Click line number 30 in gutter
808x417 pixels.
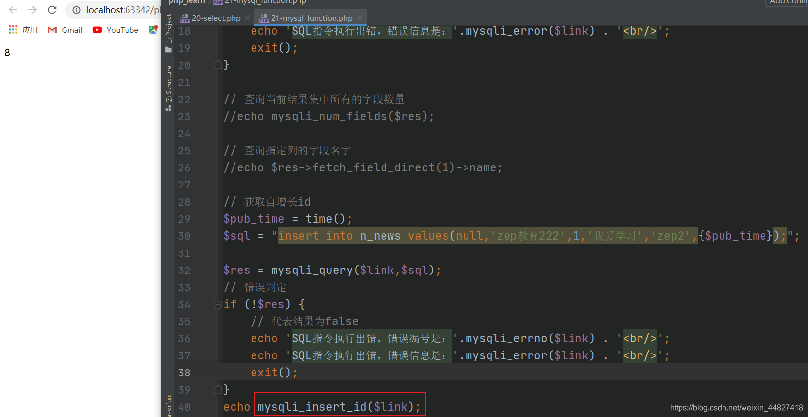coord(184,236)
